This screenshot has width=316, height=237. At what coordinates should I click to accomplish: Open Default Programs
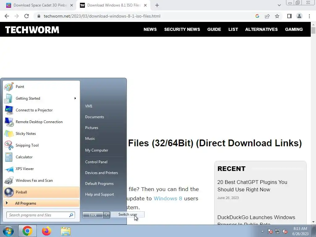[x=99, y=184]
